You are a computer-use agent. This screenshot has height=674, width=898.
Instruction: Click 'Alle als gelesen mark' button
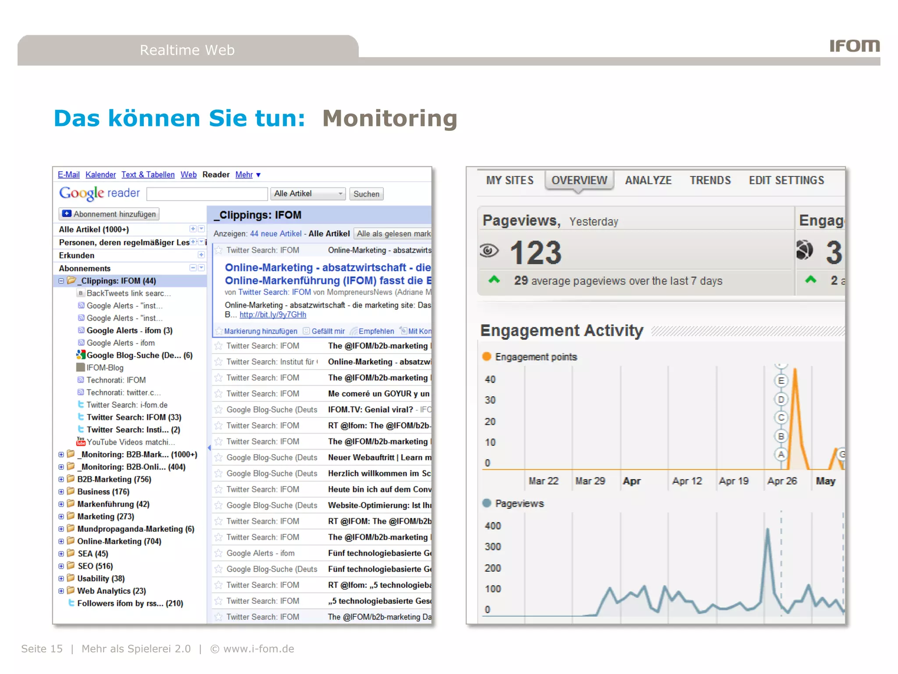393,234
